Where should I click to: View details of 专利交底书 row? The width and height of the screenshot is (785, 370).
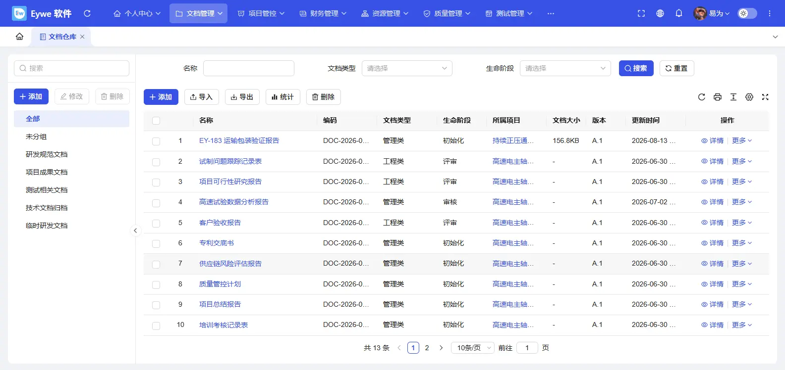[713, 243]
